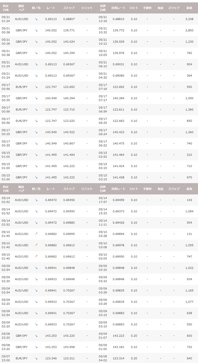Click the sell arrow in the 3,338 result row
This screenshot has width=198, height=363.
pyautogui.click(x=36, y=19)
